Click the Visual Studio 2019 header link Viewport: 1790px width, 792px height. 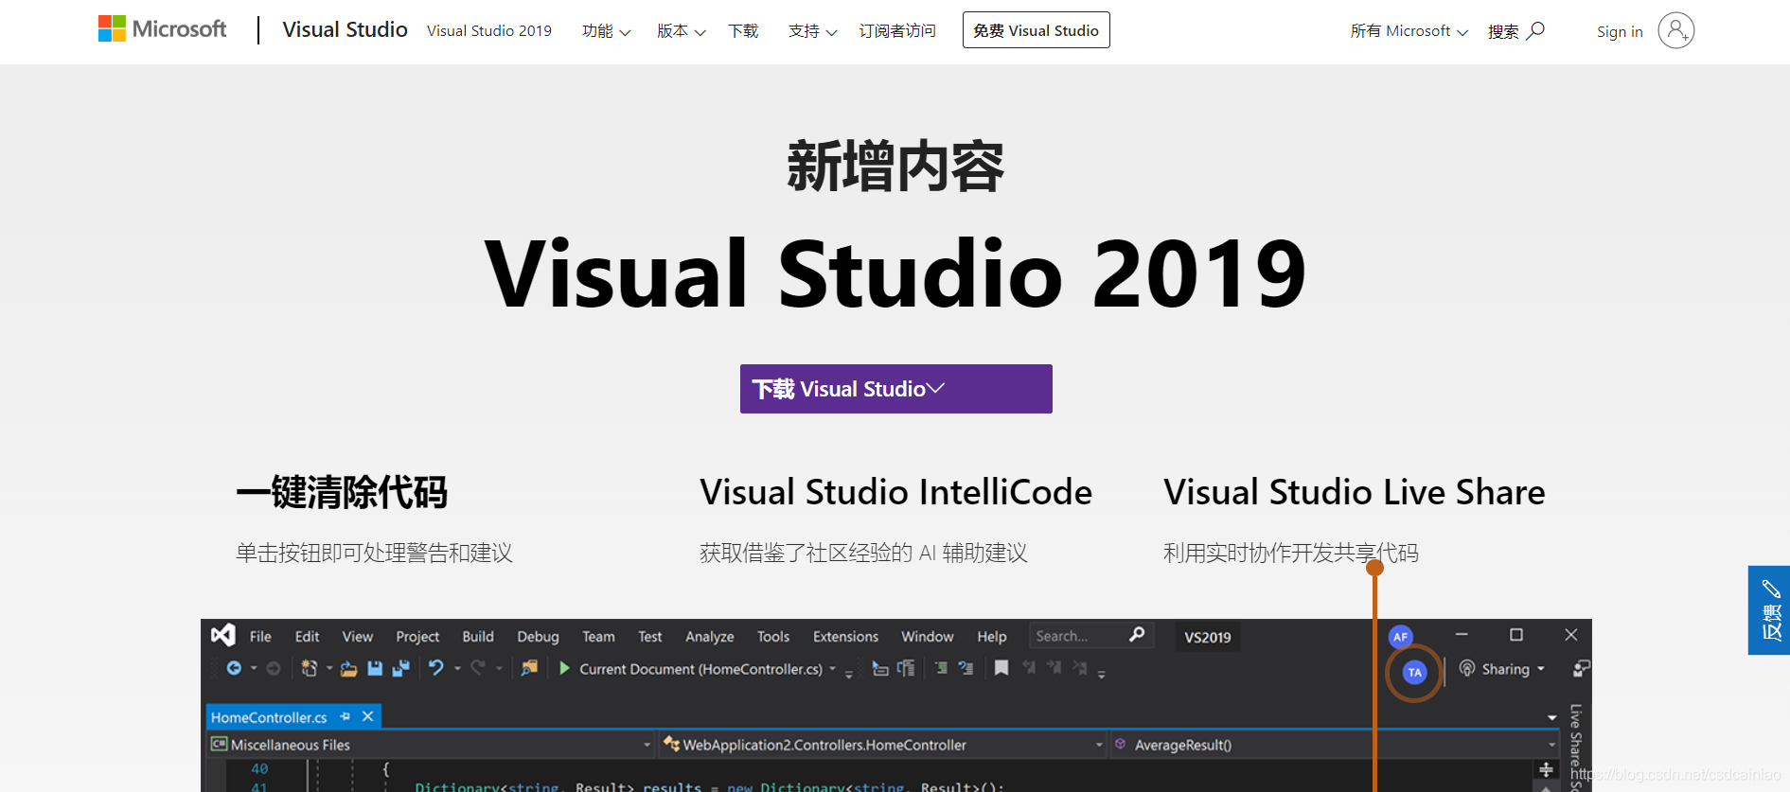[x=489, y=31]
